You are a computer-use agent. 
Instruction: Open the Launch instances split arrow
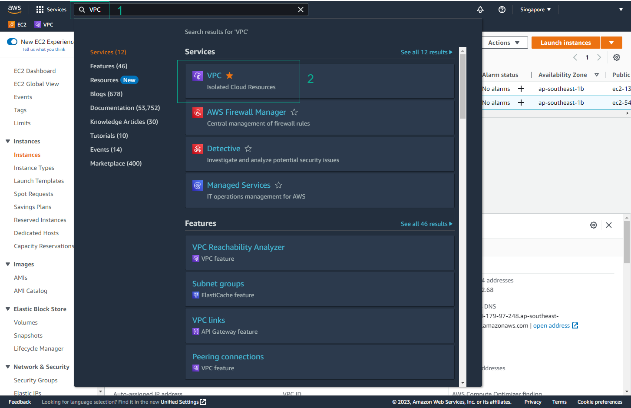pos(611,43)
